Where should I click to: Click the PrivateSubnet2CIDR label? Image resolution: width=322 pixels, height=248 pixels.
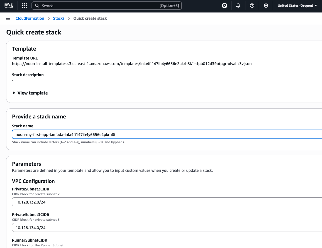(x=31, y=189)
